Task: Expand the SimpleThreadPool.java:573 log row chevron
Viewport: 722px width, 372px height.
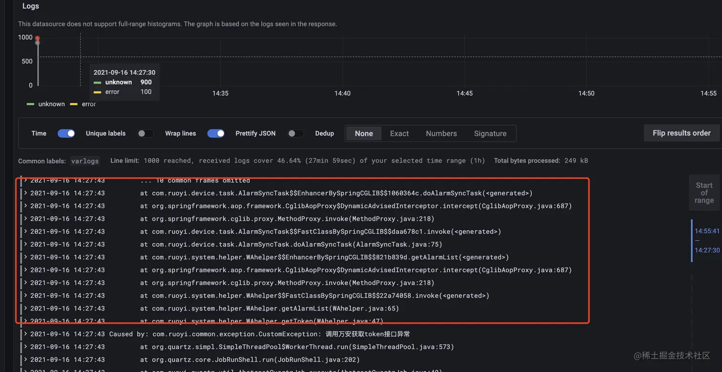Action: click(x=26, y=347)
